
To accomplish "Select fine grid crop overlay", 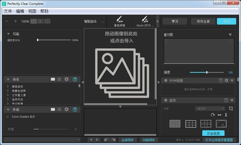I will 175,124.
